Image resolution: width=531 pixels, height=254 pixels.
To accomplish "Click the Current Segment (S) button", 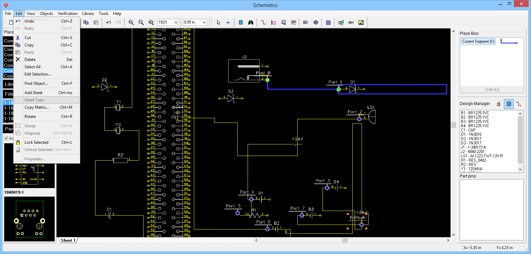I will (478, 41).
